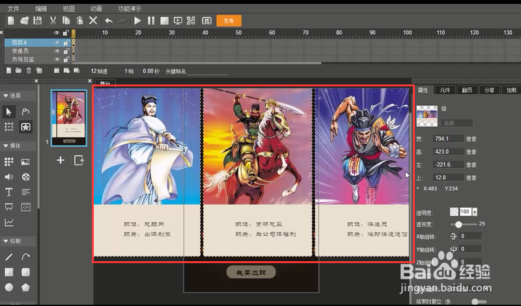Select the free transform tool

tap(9, 127)
